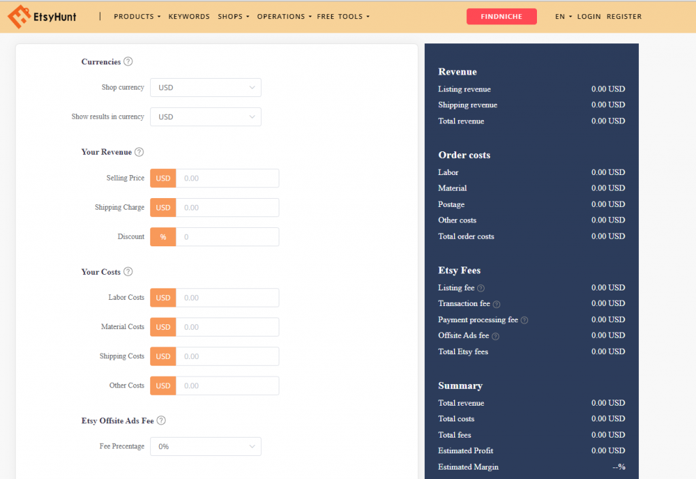
Task: View the Transaction fee info icon
Action: [x=497, y=304]
